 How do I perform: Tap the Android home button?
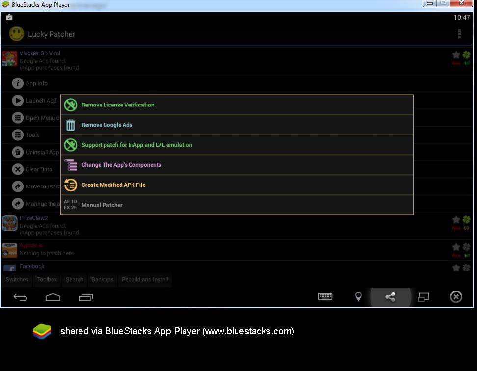point(53,297)
